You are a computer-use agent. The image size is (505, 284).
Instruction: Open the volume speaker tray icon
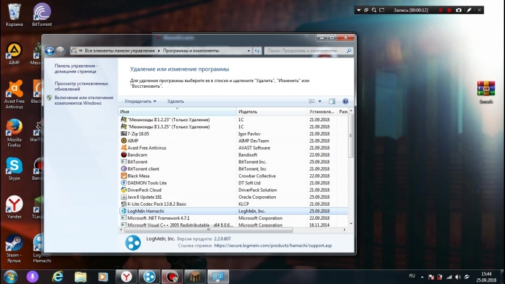coord(458,277)
